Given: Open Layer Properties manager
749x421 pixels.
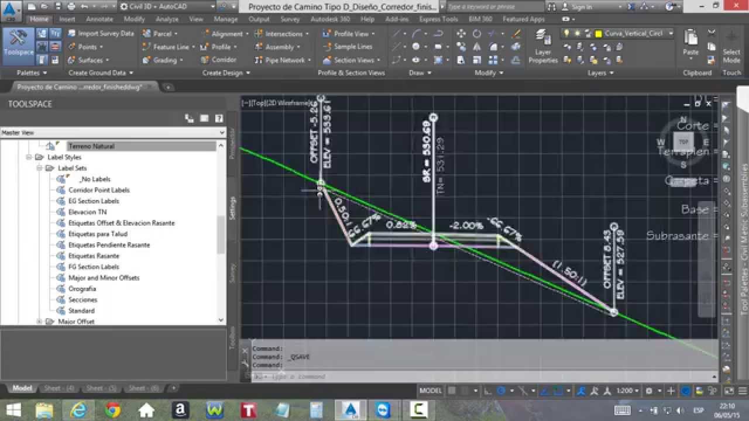Looking at the screenshot, I should click(543, 47).
